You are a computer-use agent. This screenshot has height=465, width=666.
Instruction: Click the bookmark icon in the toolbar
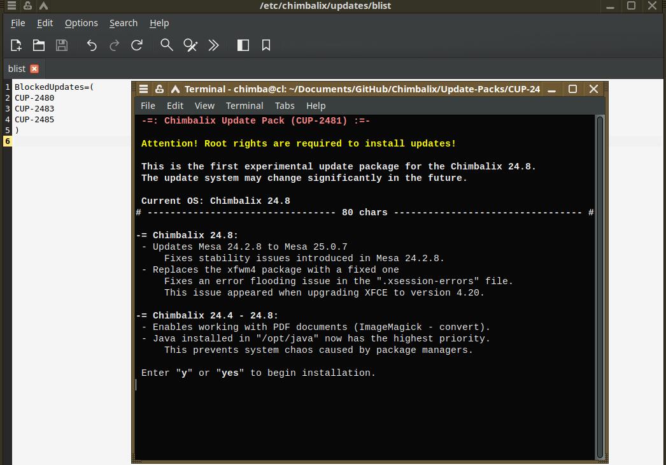pos(266,45)
